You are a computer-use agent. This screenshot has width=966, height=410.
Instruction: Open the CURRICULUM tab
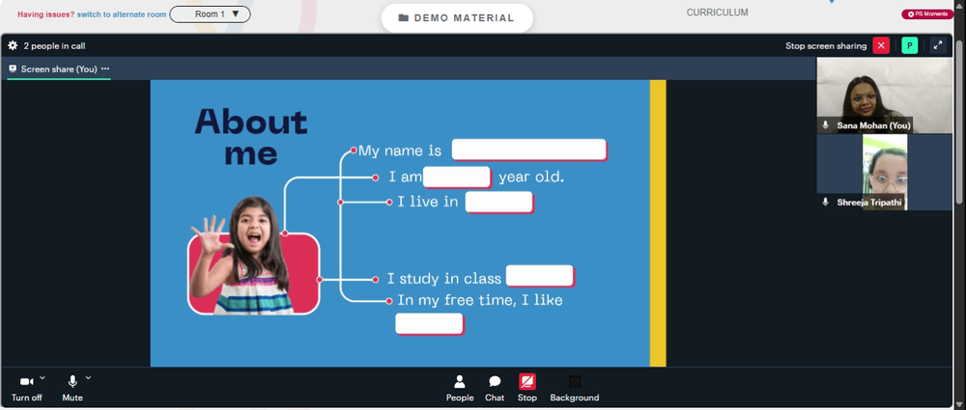(x=717, y=13)
